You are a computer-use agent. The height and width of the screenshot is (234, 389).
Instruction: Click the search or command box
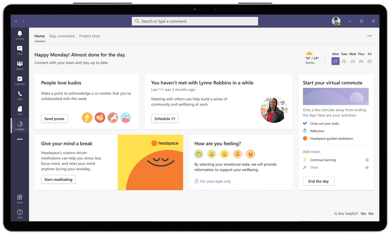(195, 21)
